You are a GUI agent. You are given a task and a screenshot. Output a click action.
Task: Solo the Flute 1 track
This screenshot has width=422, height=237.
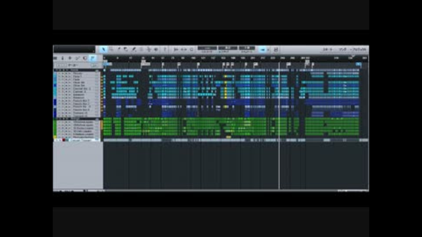pyautogui.click(x=63, y=76)
